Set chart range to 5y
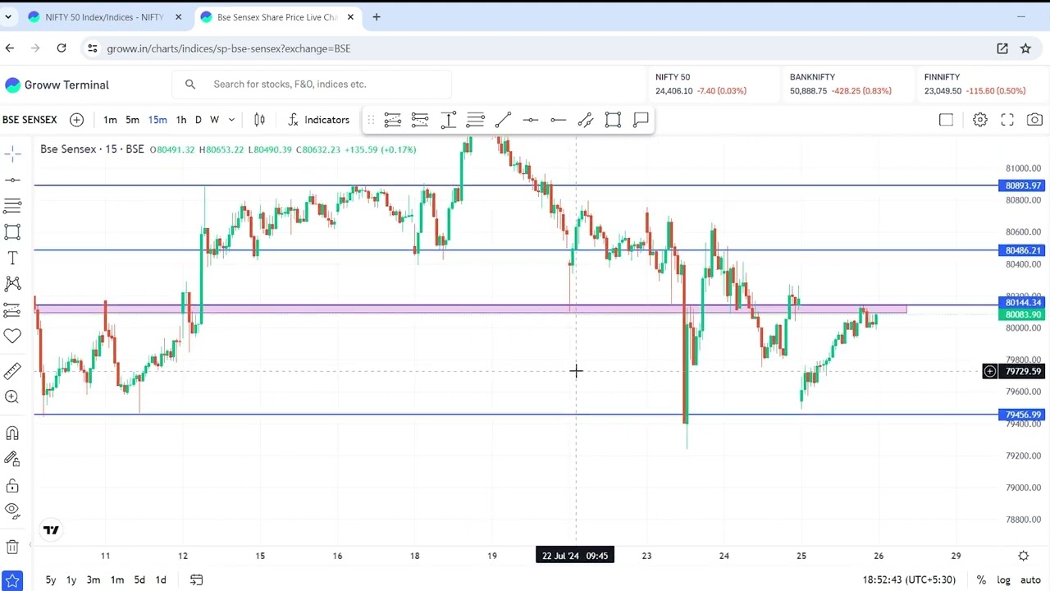The width and height of the screenshot is (1050, 591). (51, 580)
